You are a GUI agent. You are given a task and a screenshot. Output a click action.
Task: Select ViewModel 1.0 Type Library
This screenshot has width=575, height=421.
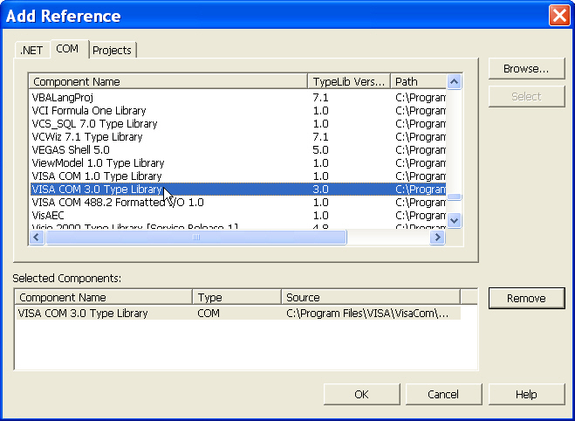(x=238, y=163)
